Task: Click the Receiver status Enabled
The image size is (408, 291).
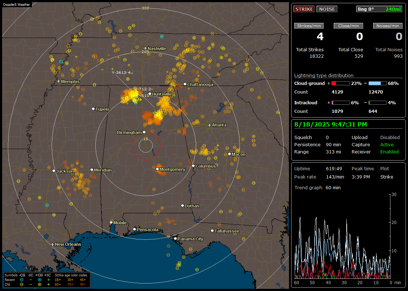Action: [389, 152]
